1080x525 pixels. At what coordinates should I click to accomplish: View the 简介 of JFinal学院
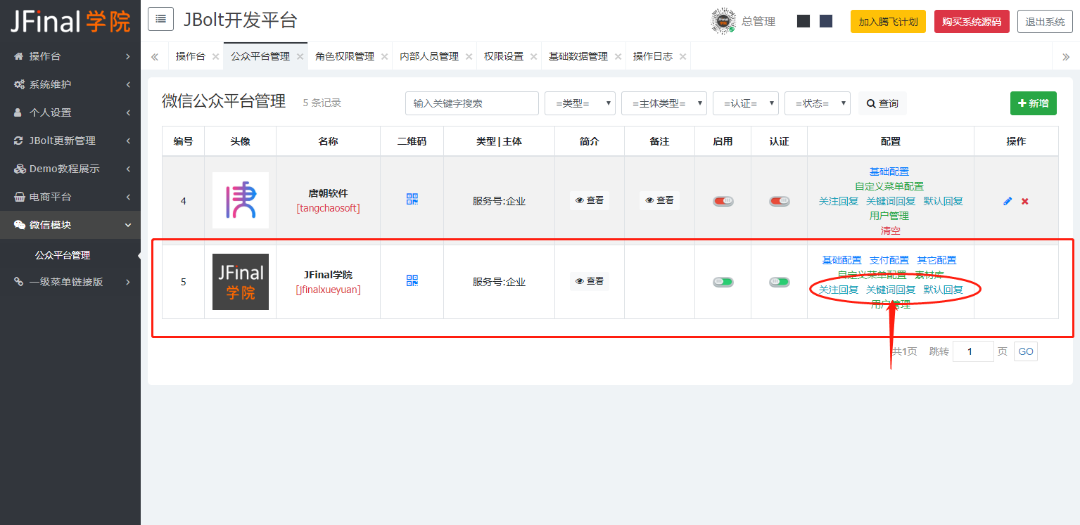(590, 281)
